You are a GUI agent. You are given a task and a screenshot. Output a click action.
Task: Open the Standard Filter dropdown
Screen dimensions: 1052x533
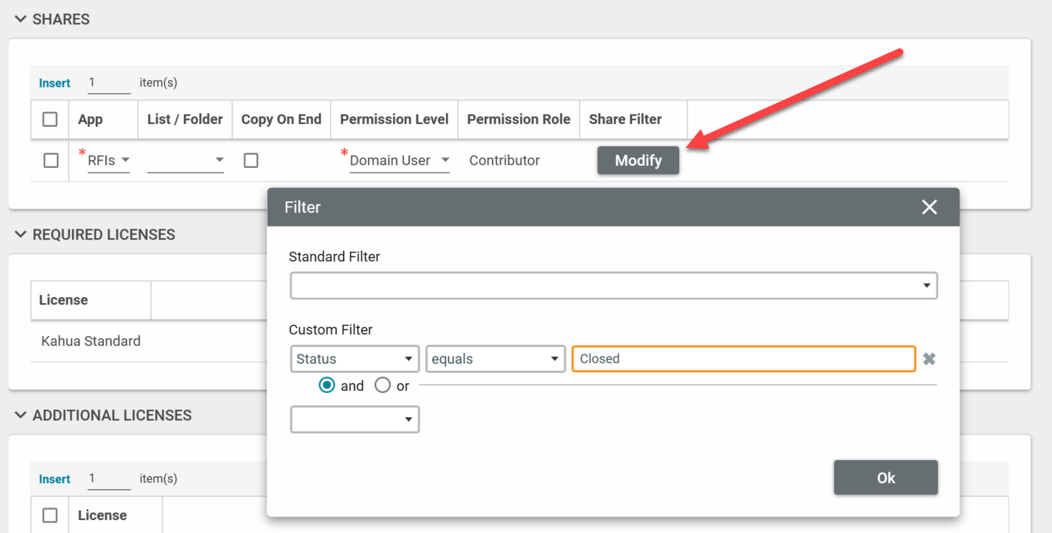point(613,286)
